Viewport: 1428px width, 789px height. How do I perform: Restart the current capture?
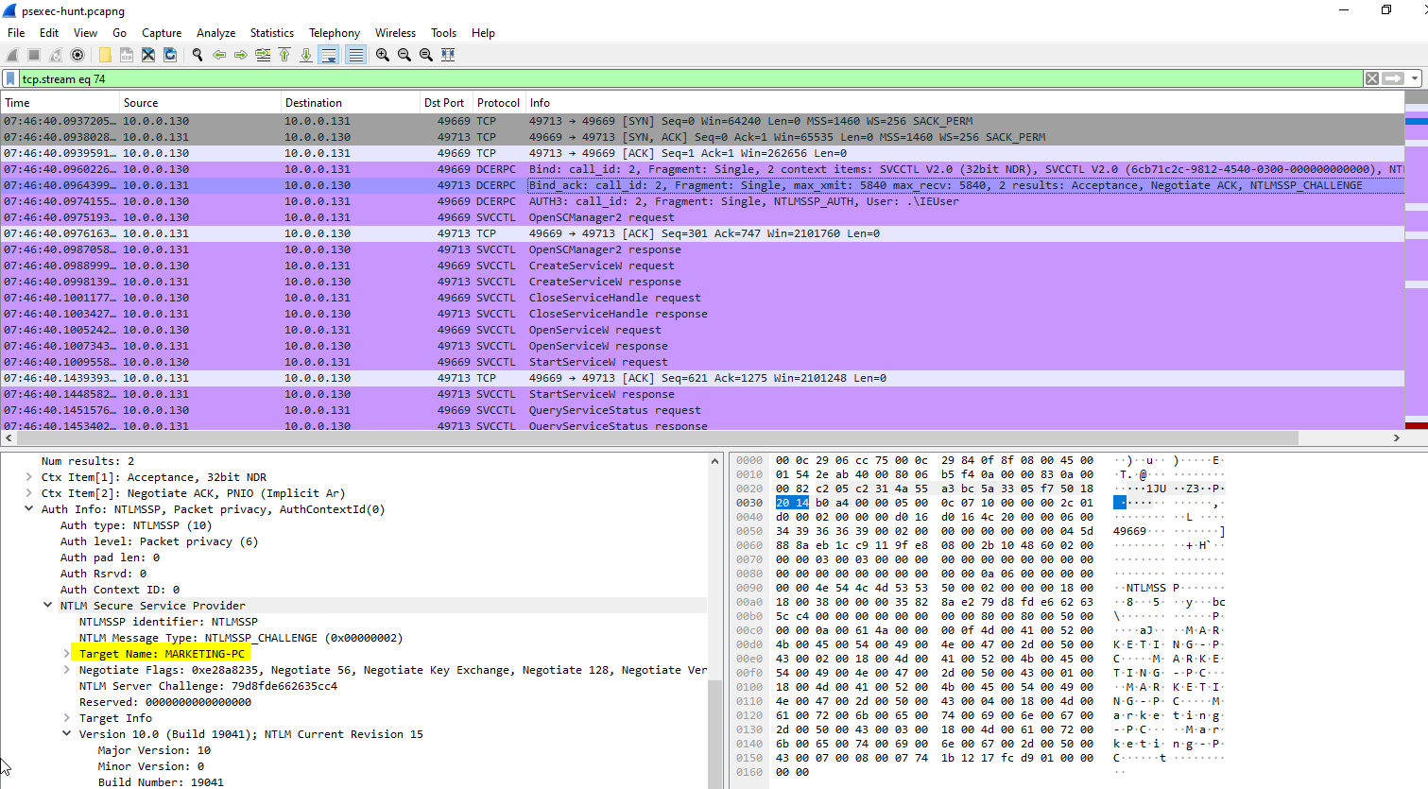point(56,55)
